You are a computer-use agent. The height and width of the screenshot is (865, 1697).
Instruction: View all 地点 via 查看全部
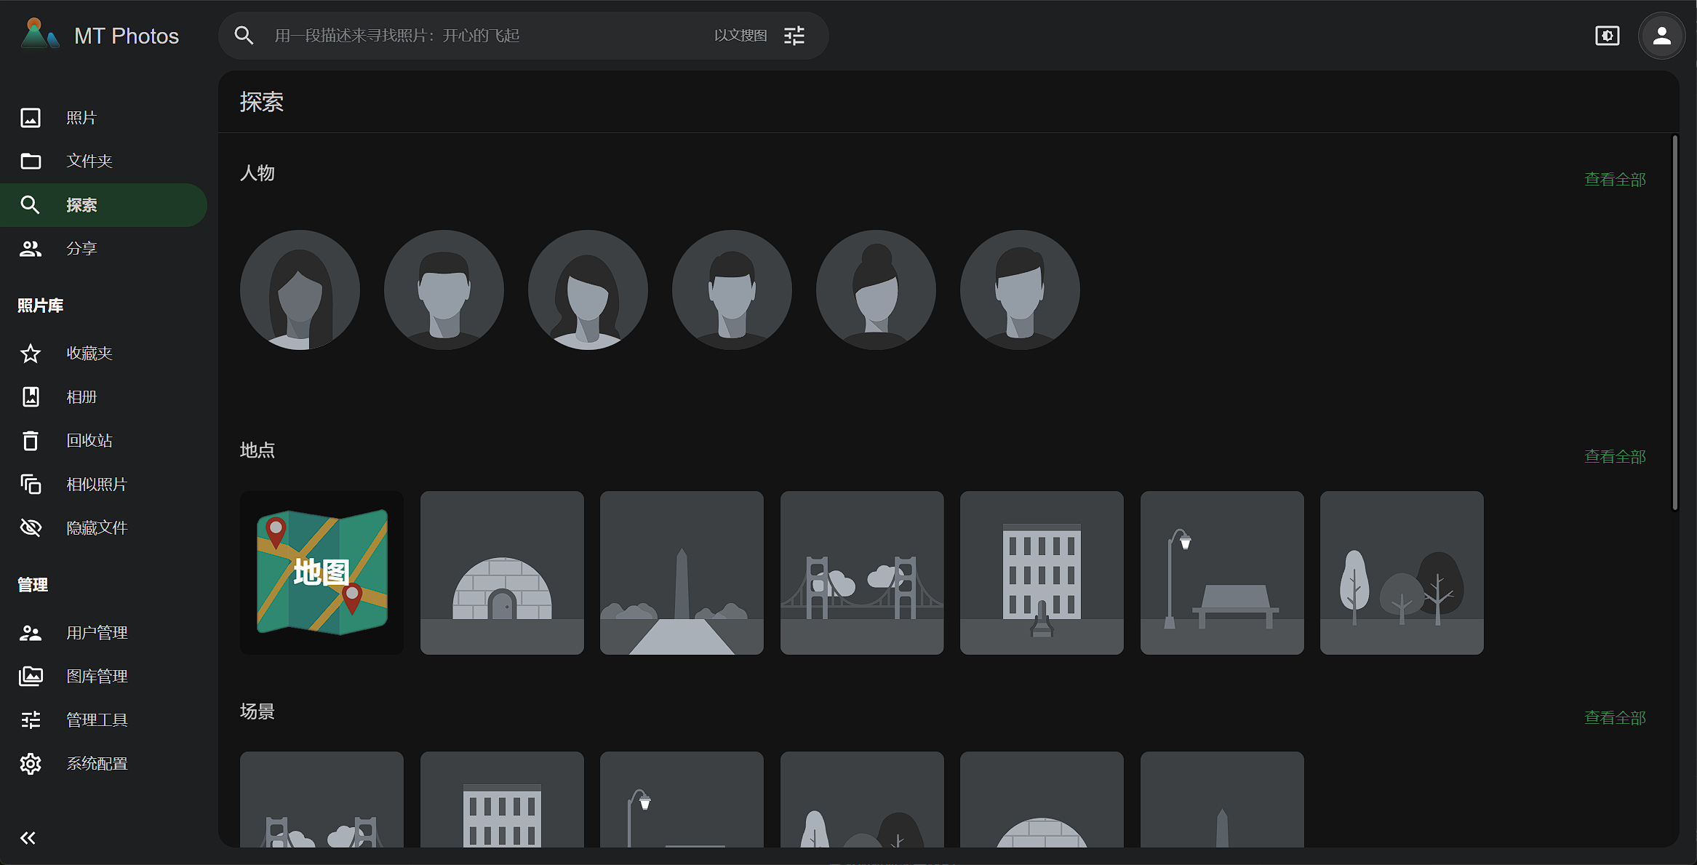[x=1615, y=457]
